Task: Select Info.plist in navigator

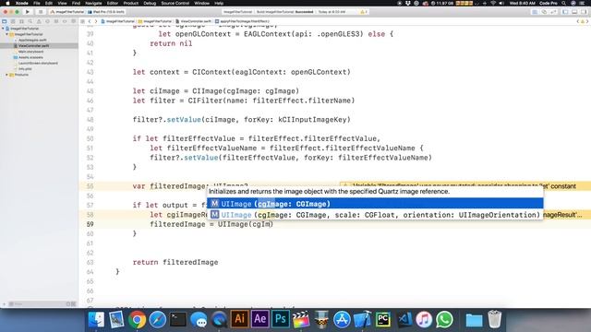Action: [x=25, y=69]
